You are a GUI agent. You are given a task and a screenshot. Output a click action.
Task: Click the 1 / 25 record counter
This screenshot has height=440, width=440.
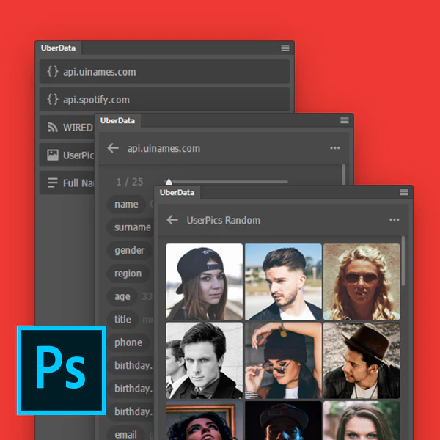point(130,182)
